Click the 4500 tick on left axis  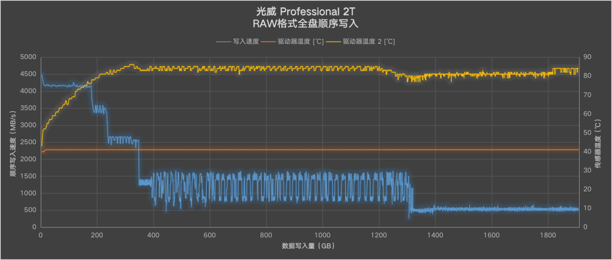click(28, 74)
